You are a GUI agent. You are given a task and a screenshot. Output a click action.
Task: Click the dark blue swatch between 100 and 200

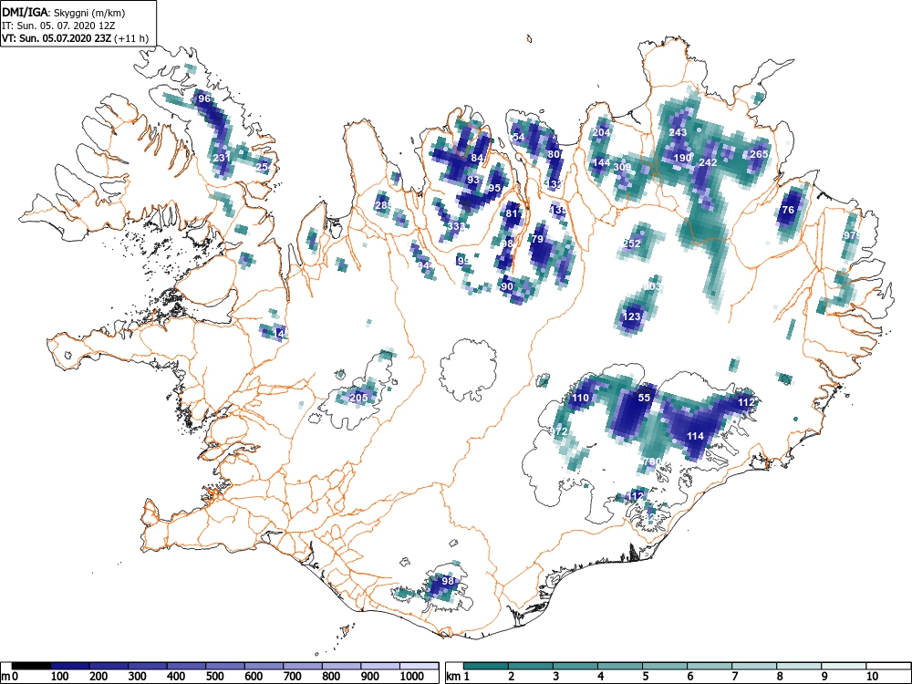click(x=70, y=666)
